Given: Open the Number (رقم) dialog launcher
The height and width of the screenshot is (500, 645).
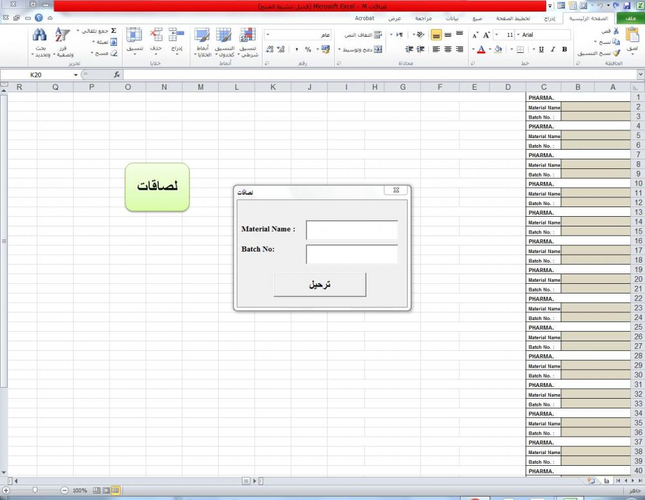Looking at the screenshot, I should coord(266,63).
